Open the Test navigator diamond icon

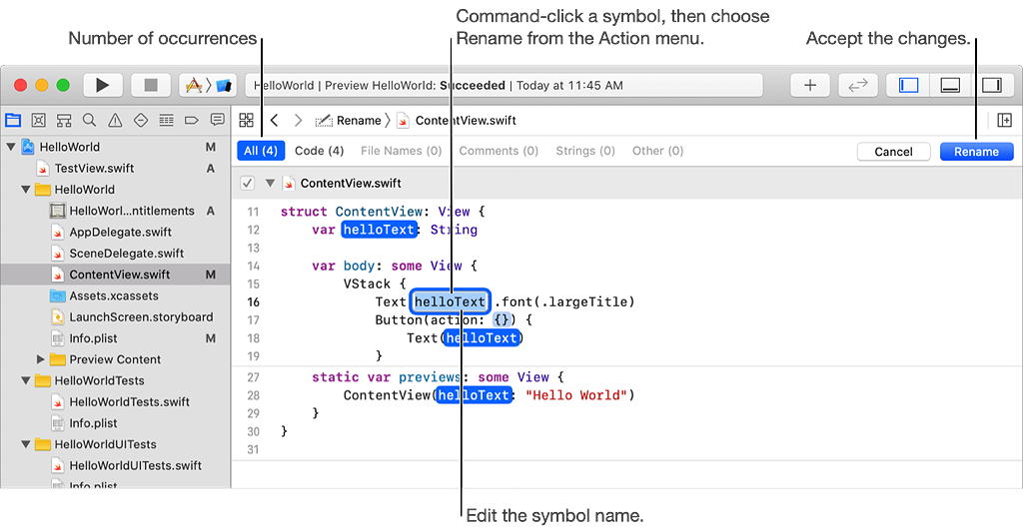[140, 120]
